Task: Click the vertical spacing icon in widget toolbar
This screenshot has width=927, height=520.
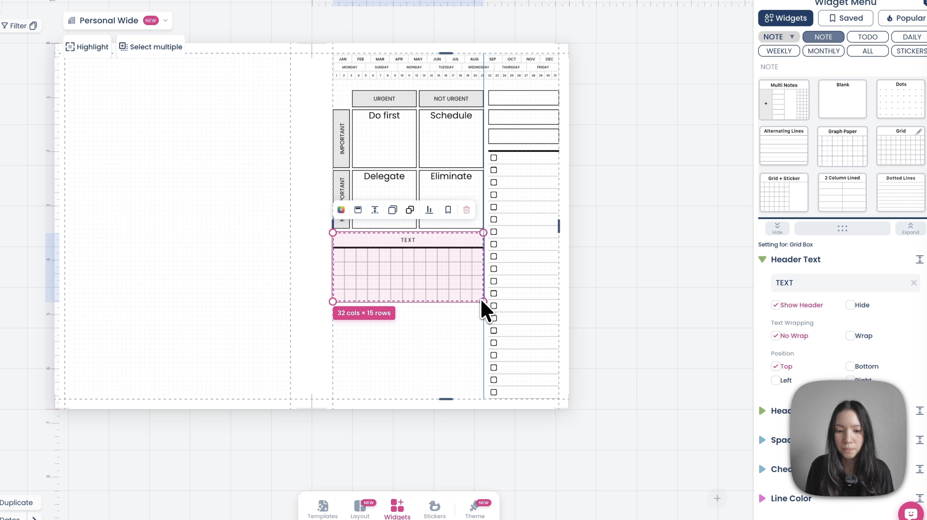Action: pos(375,210)
